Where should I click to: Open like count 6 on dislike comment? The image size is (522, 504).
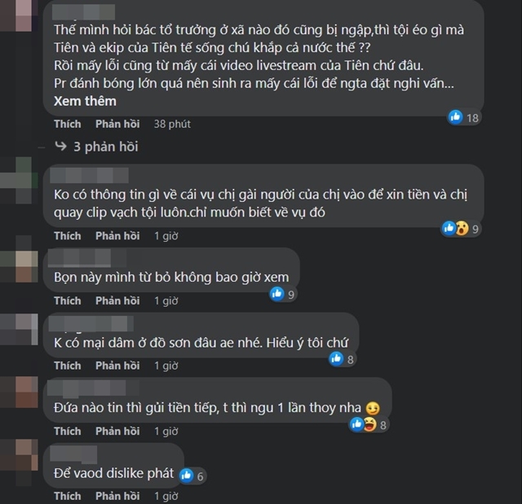tap(192, 476)
